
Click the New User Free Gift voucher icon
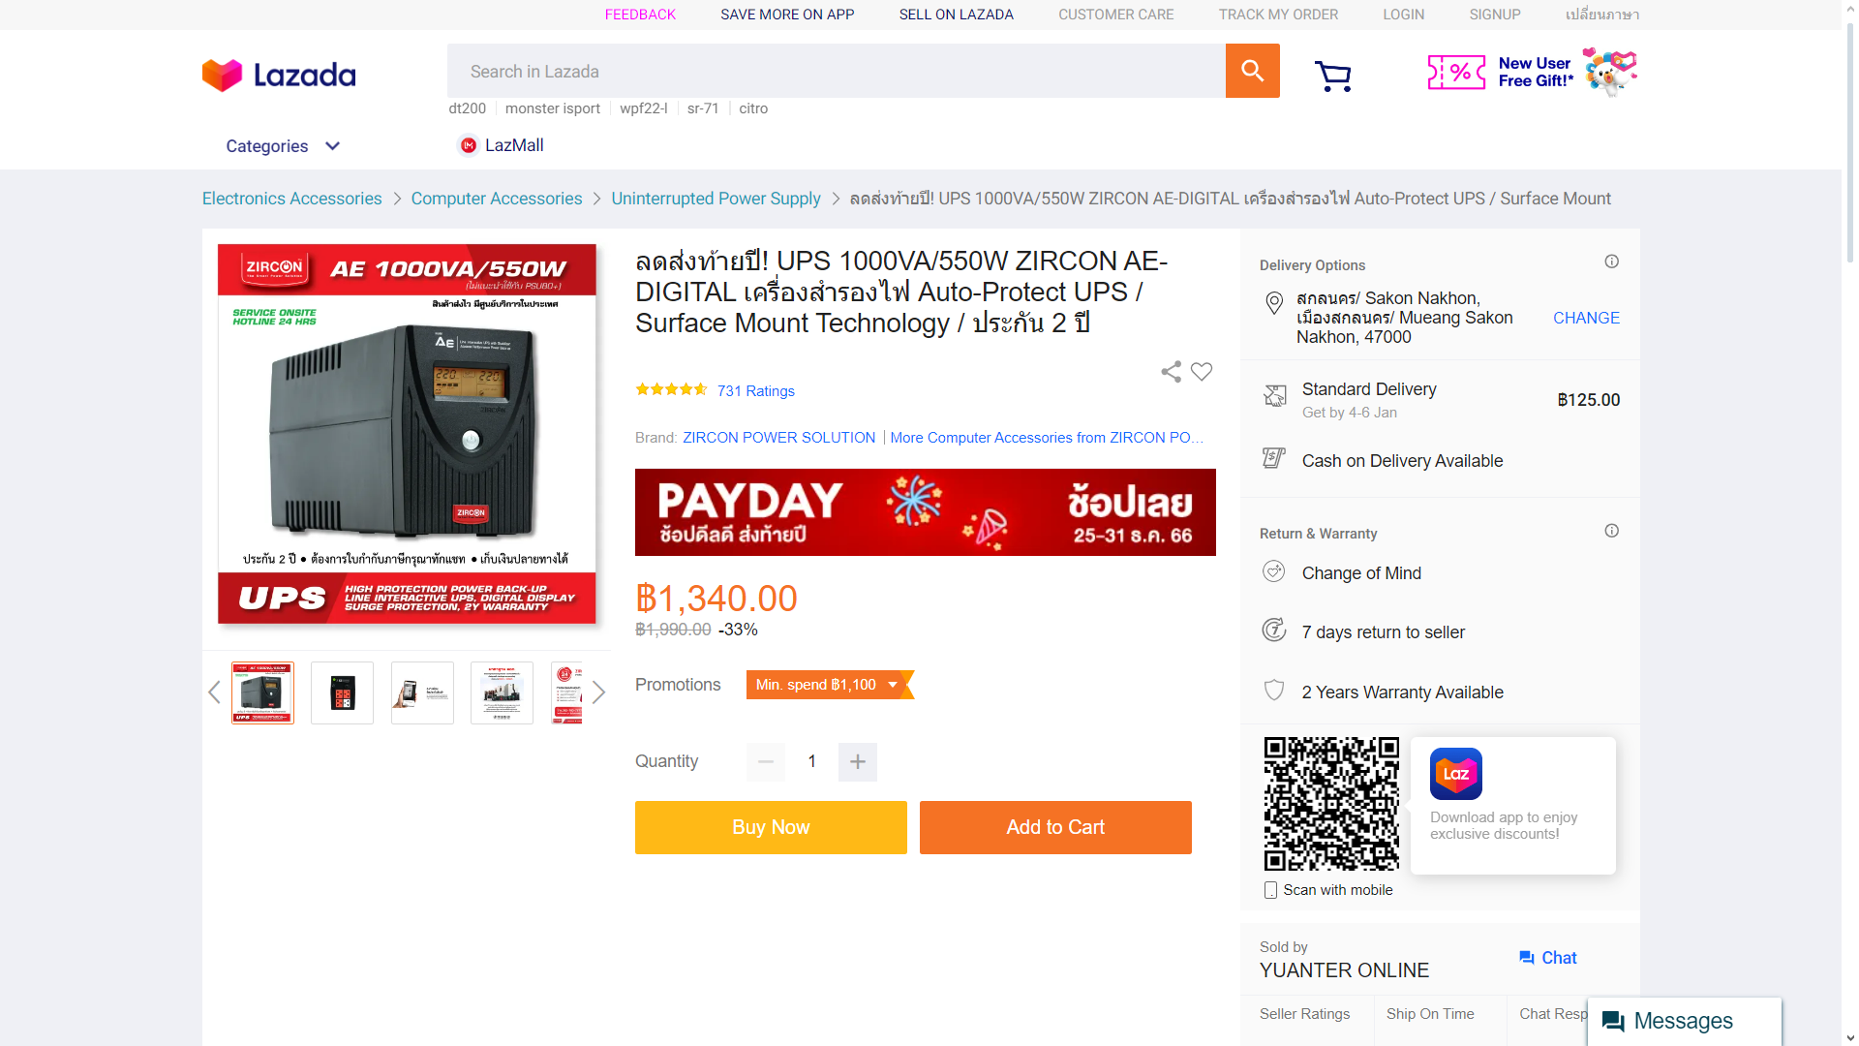1456,72
